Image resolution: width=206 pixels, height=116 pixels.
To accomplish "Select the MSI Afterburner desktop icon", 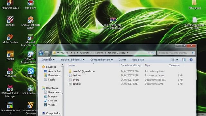I will [x=30, y=90].
